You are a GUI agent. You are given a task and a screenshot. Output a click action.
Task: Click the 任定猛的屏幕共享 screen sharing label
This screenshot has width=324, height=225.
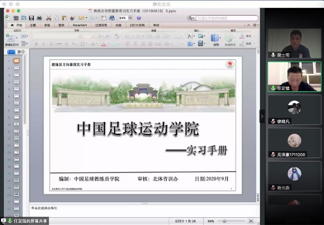click(31, 221)
